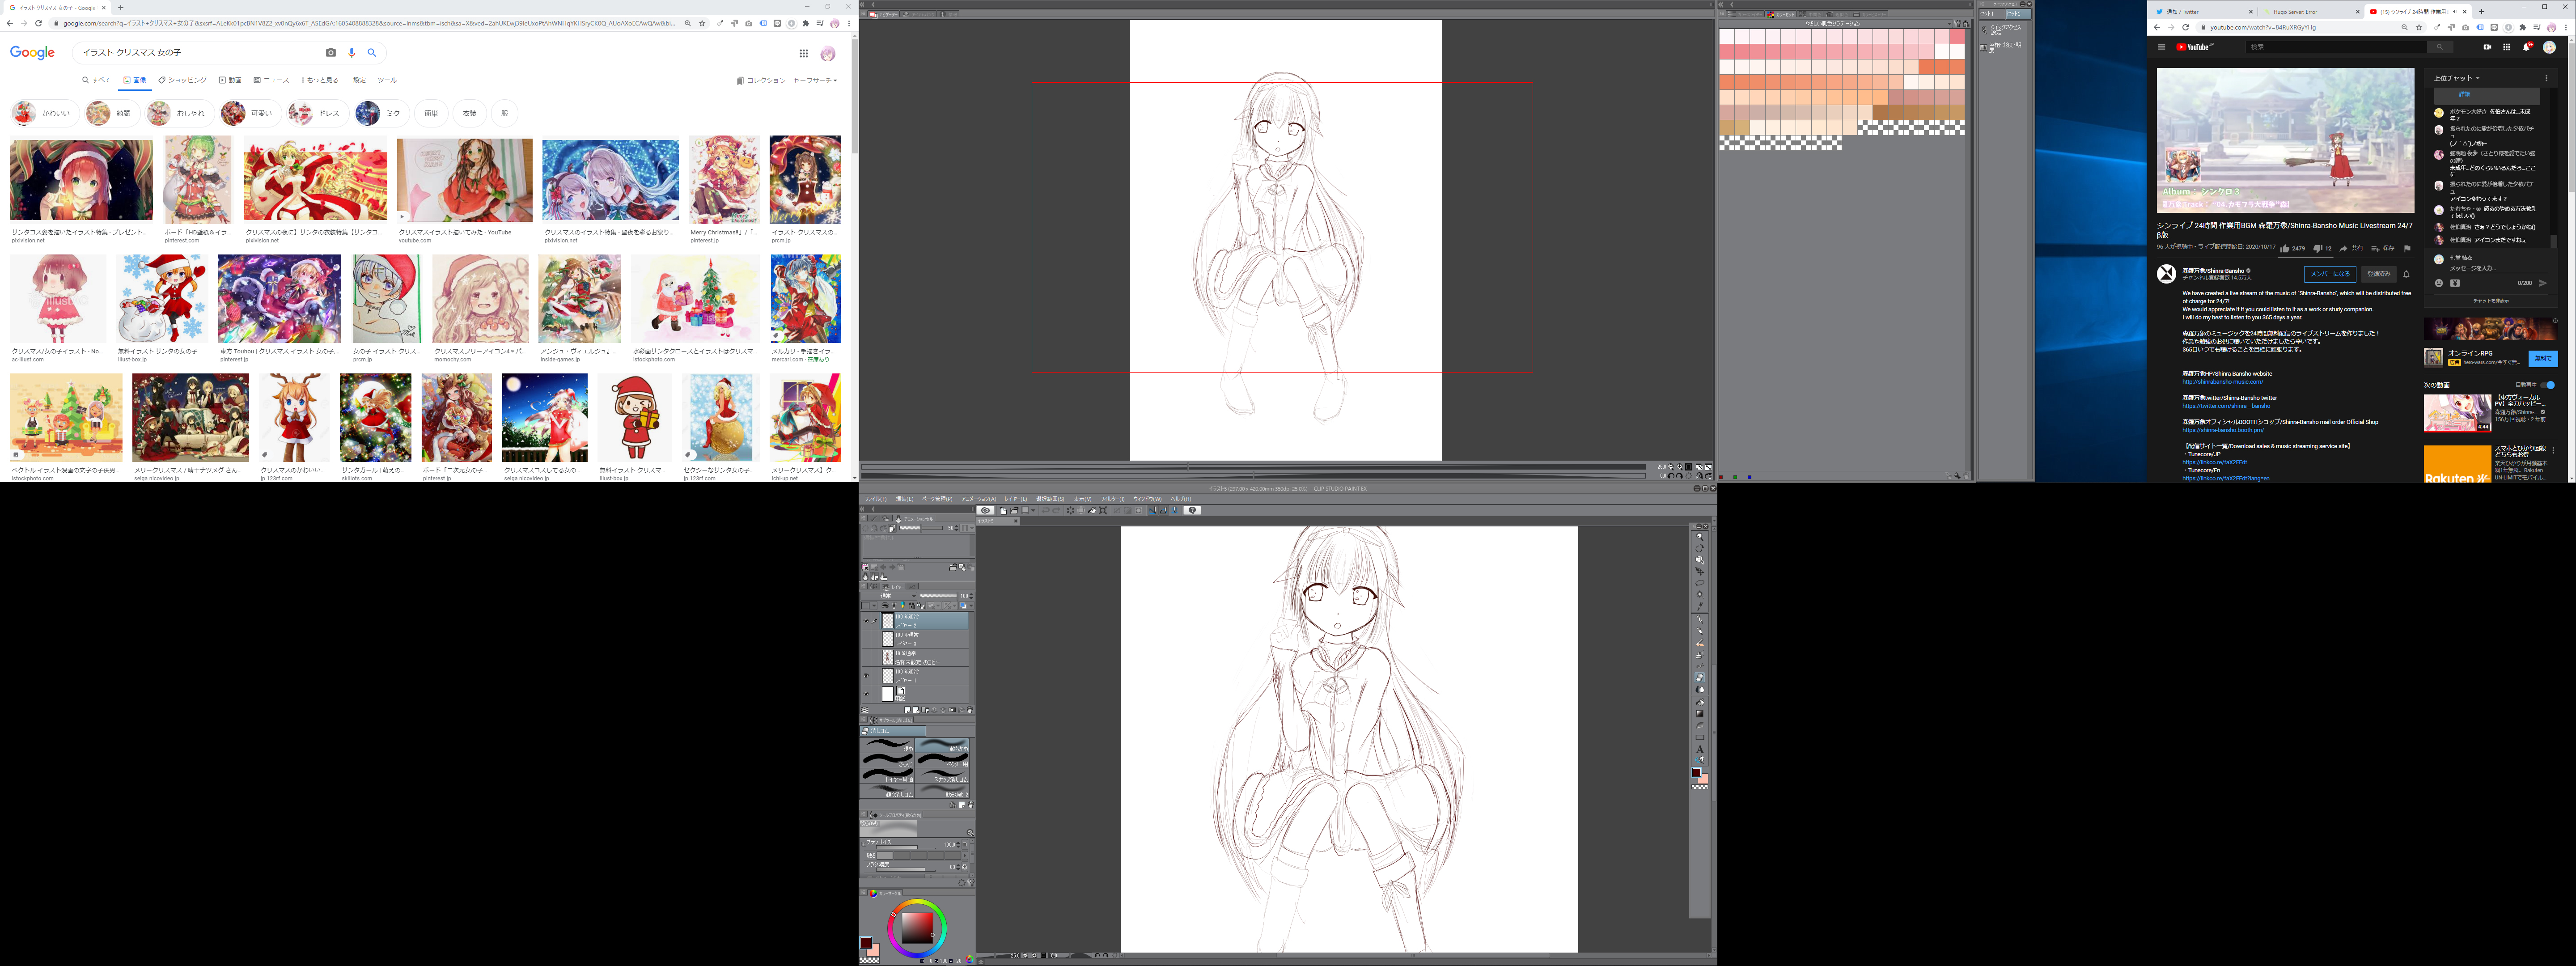This screenshot has width=2576, height=966.
Task: Open the layer blend mode 通常 dropdown
Action: click(x=889, y=596)
